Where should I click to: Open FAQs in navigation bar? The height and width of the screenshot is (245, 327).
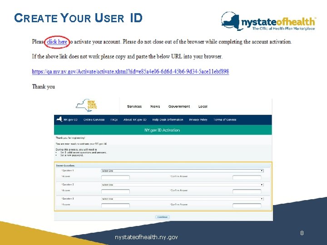pyautogui.click(x=114, y=120)
